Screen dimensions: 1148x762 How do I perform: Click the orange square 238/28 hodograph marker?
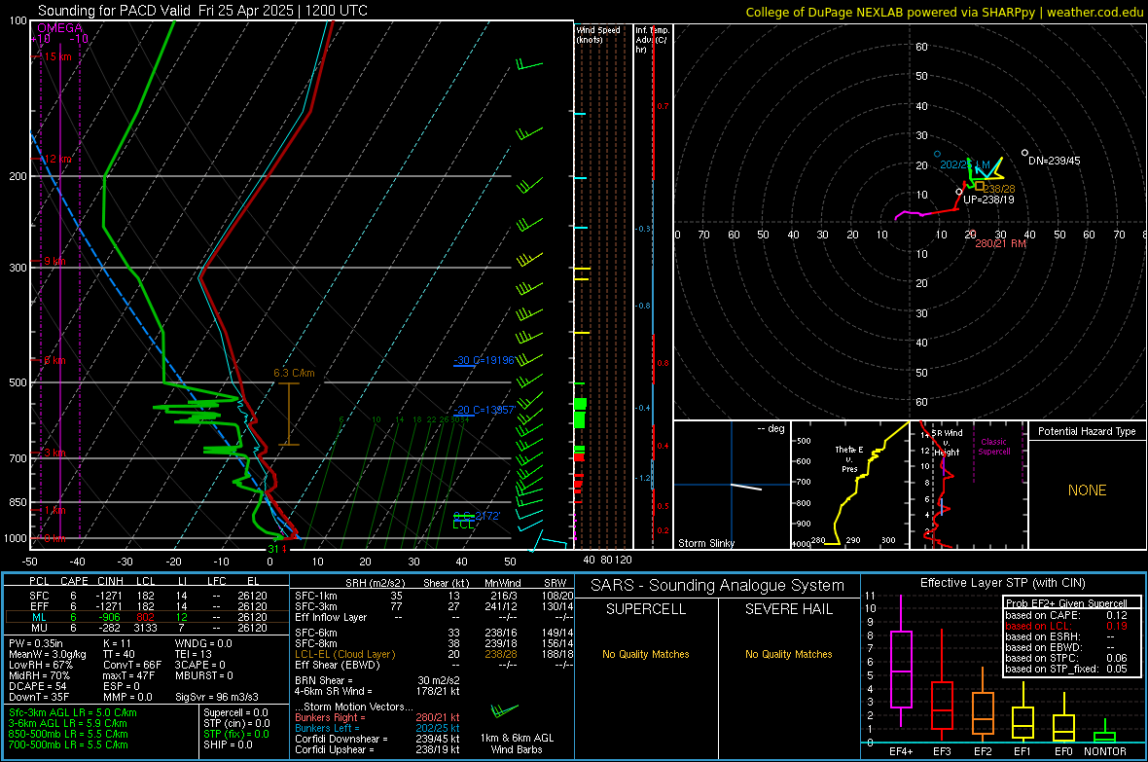980,185
